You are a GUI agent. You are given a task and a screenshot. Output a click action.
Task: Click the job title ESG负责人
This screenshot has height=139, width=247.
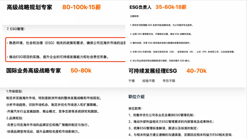click(x=140, y=7)
